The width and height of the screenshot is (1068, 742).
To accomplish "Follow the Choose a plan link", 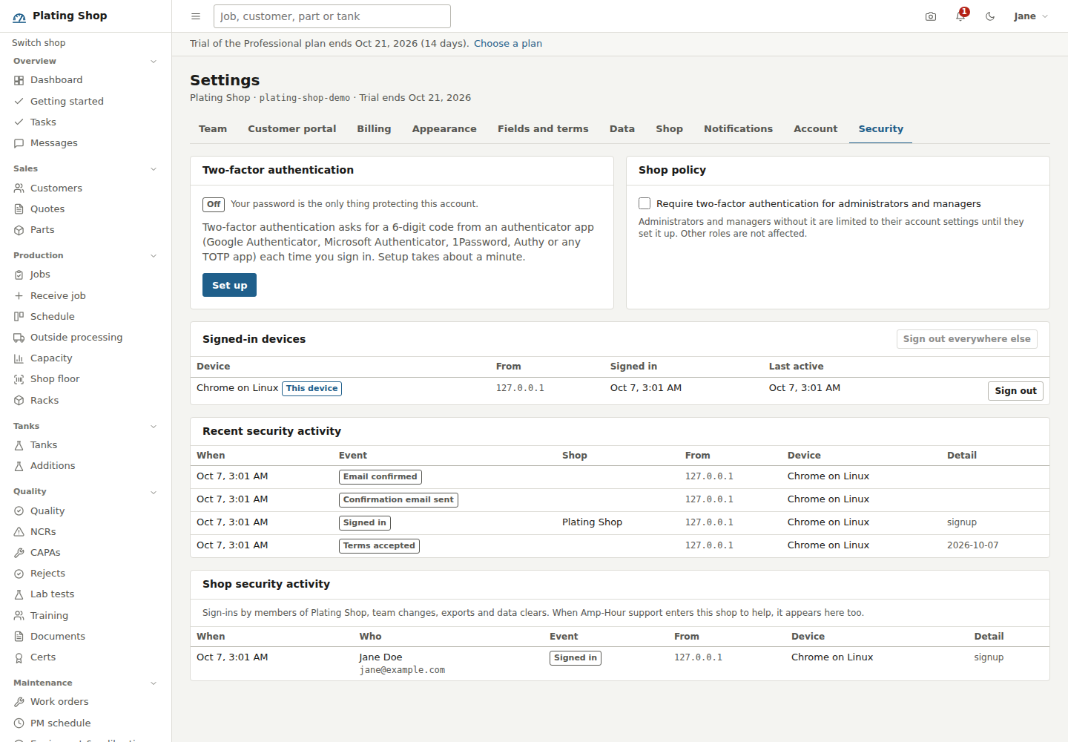I will [x=508, y=44].
